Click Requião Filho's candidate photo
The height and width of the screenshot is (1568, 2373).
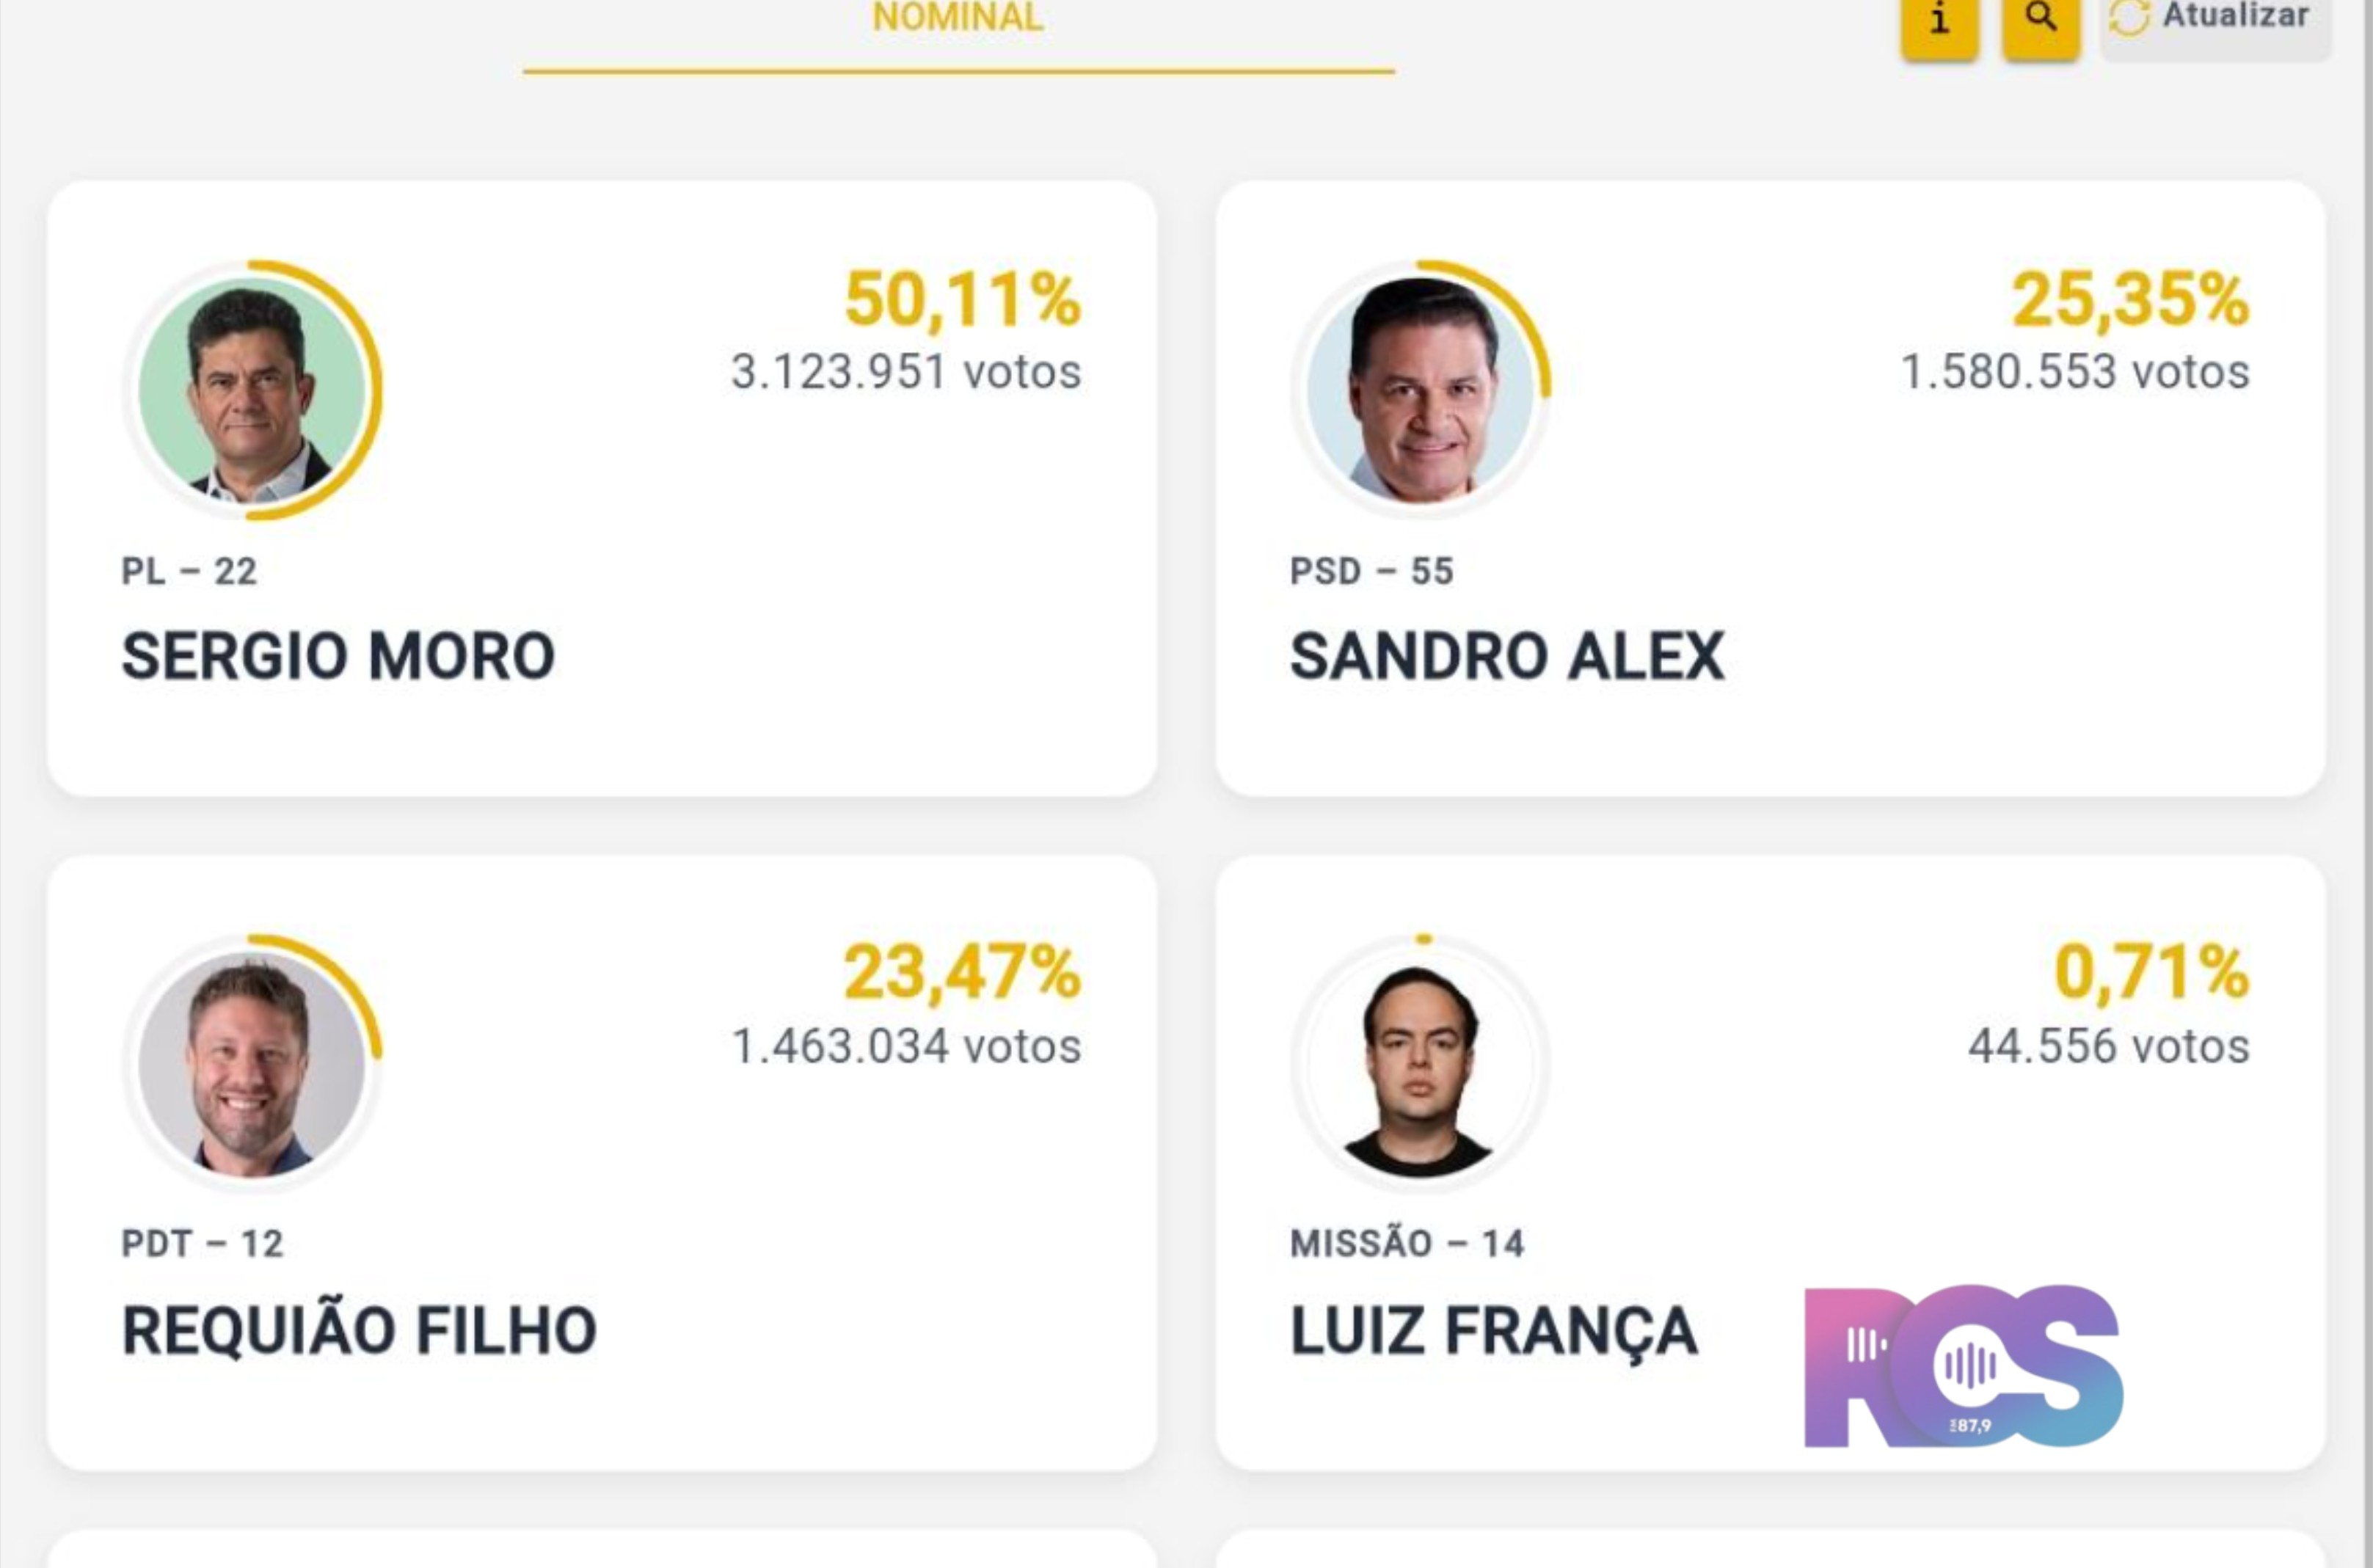(x=252, y=1064)
